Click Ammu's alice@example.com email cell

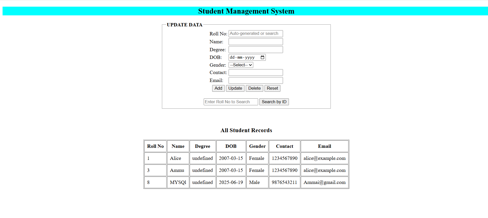pos(325,170)
